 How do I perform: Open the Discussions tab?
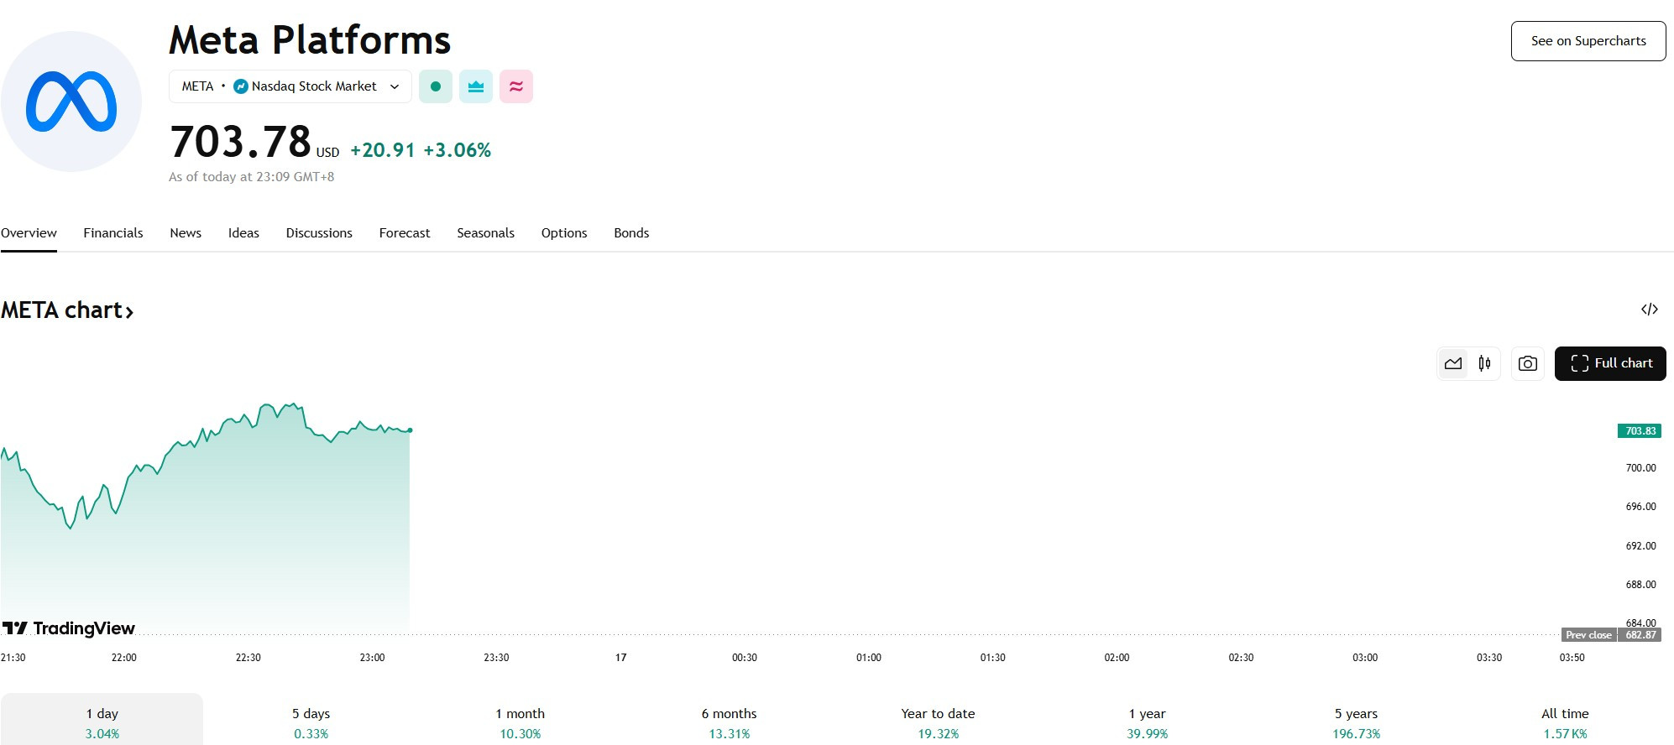(319, 233)
